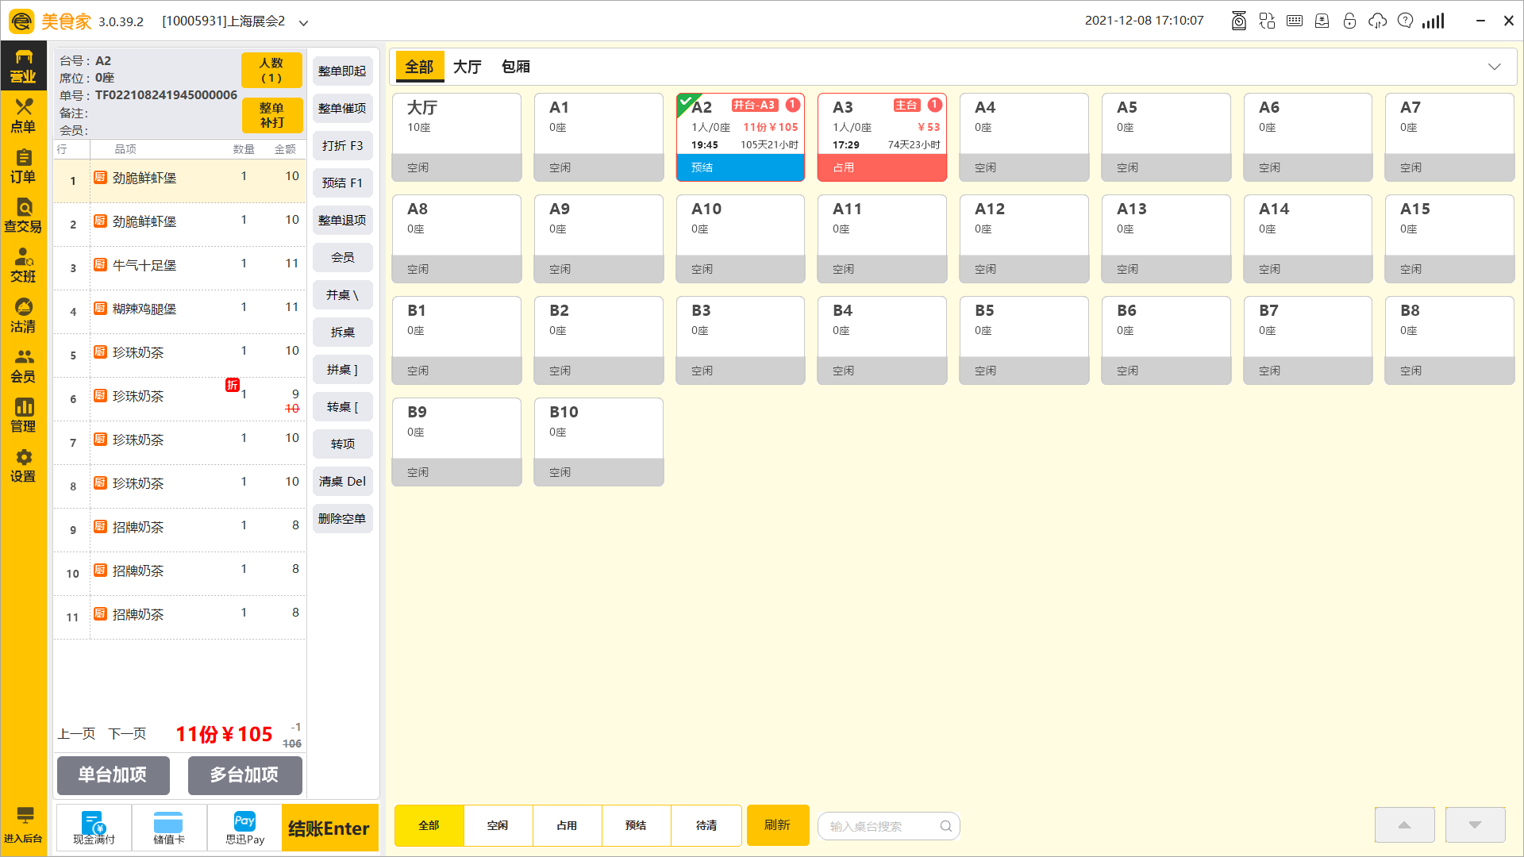Switch to the 大厅 tab
Viewport: 1524px width, 857px height.
468,67
